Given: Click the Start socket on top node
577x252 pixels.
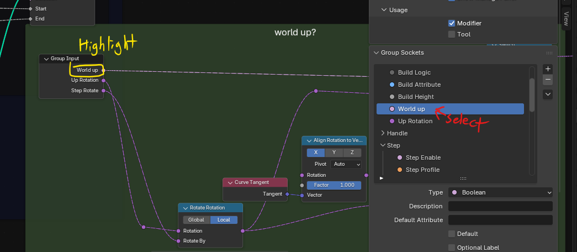Looking at the screenshot, I should pos(30,9).
